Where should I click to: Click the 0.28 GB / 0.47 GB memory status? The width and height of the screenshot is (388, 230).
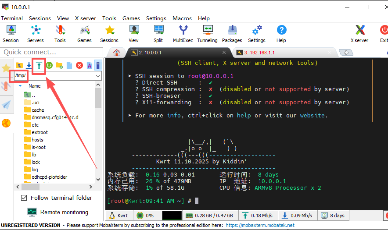[x=210, y=216]
